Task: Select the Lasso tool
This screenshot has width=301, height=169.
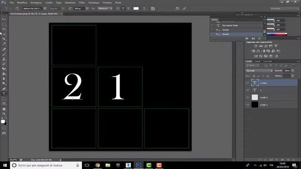Action: (4, 29)
